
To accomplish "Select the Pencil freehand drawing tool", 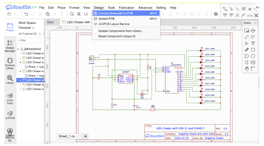I will coord(247,50).
